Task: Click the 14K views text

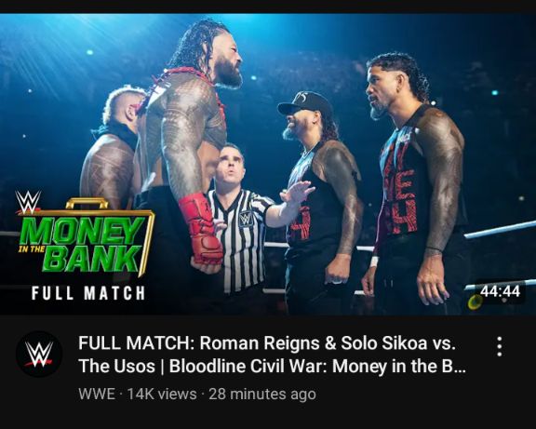Action: 162,395
